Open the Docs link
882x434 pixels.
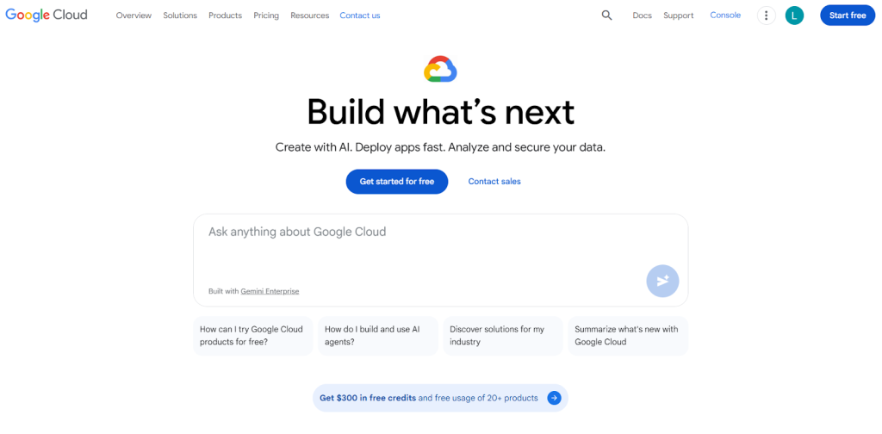click(642, 15)
